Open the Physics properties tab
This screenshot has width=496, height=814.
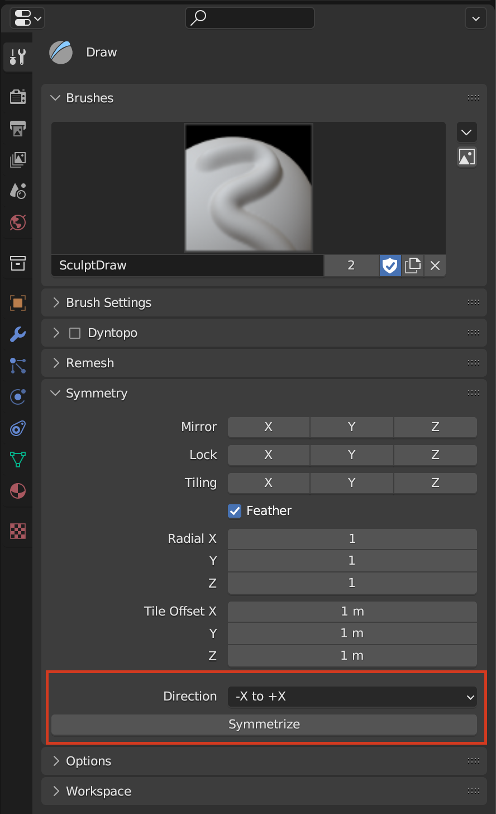(17, 397)
